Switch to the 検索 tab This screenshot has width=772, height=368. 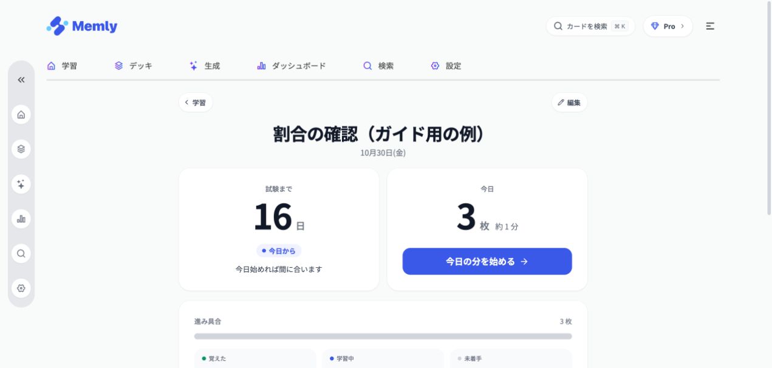coord(378,66)
